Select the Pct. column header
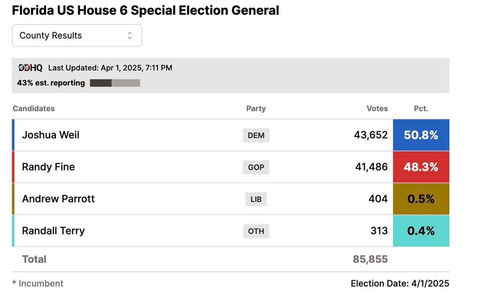The height and width of the screenshot is (300, 477). (421, 108)
